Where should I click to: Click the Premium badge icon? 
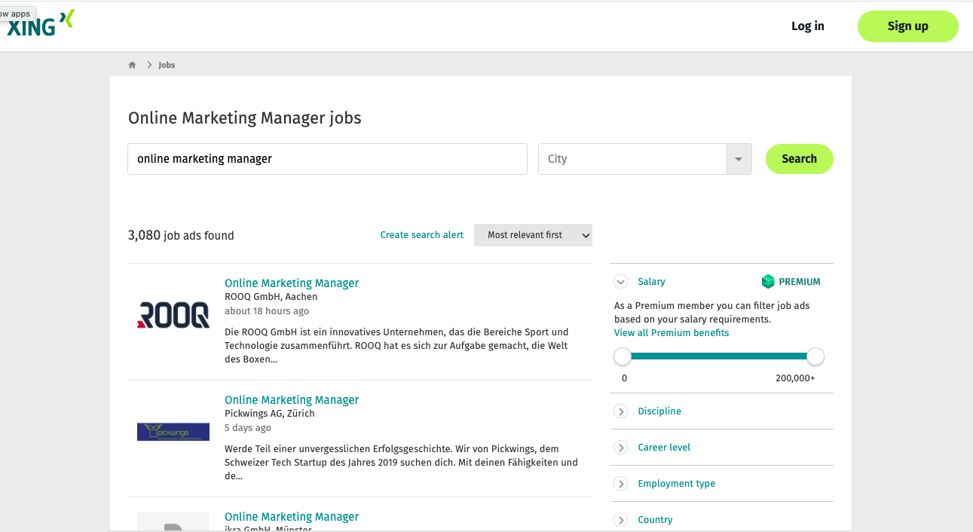tap(768, 282)
